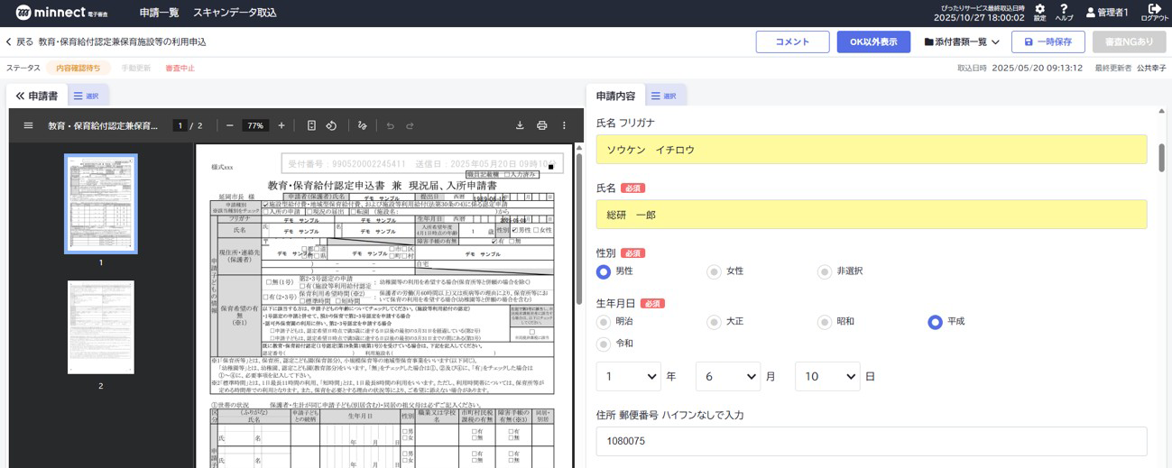Zoom out the PDF with minus icon

pos(230,126)
